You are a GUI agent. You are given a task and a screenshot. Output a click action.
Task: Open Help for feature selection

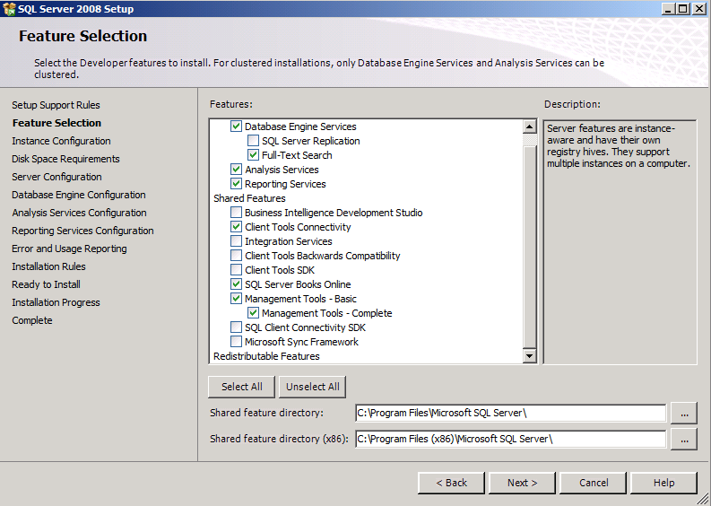point(663,483)
